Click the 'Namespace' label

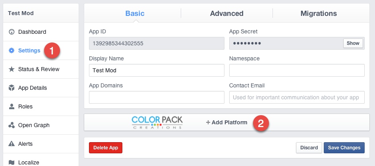[244, 58]
